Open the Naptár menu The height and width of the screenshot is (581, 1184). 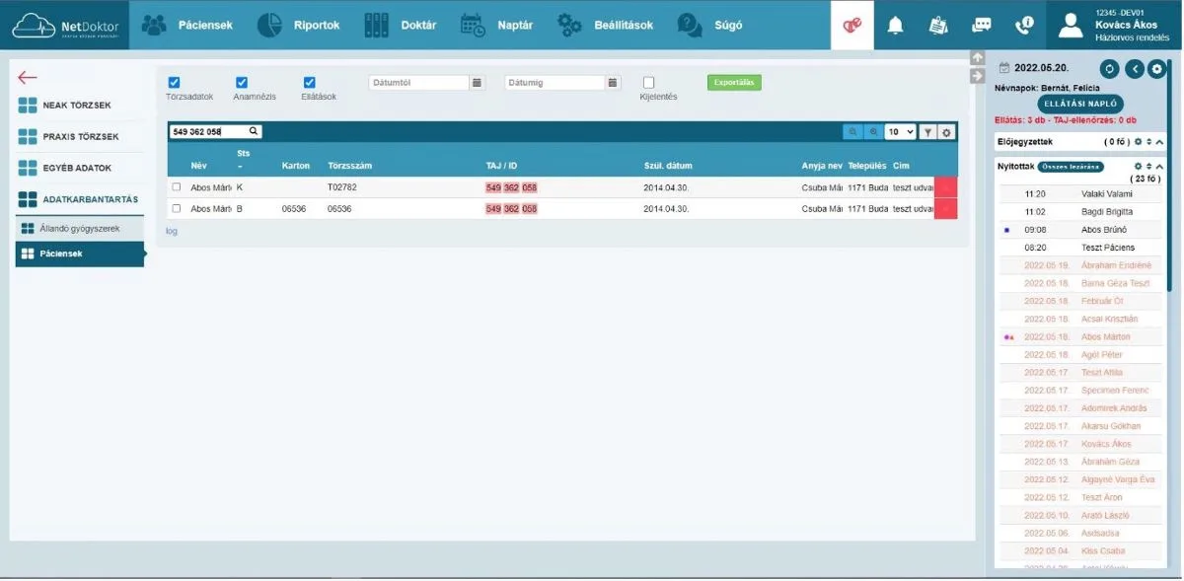496,25
